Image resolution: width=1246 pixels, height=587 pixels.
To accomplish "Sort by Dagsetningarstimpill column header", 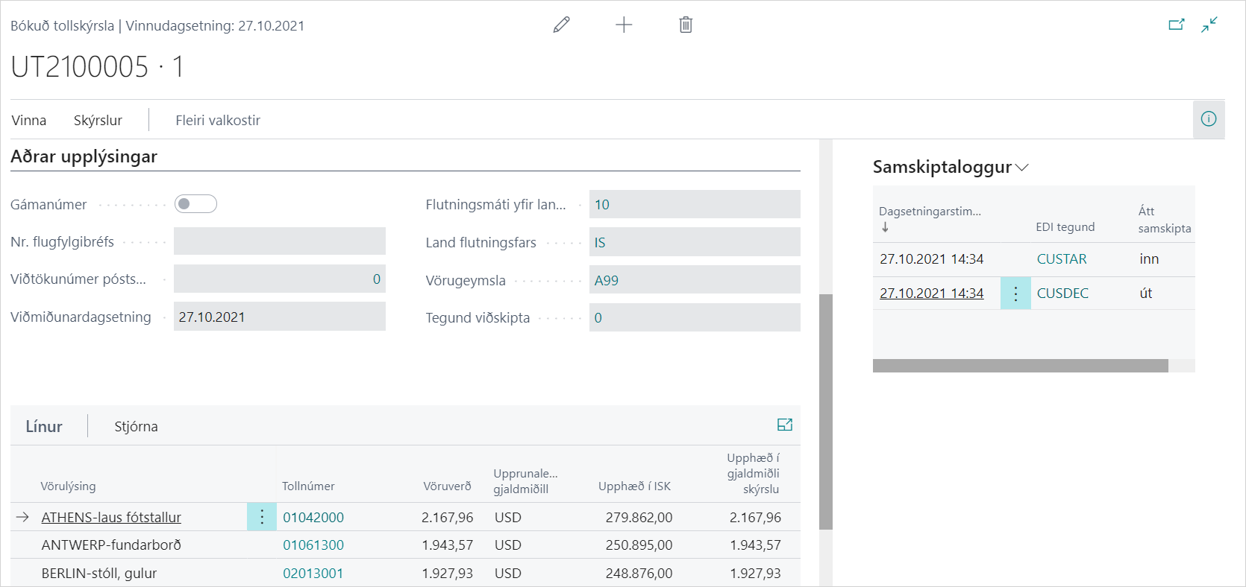I will [x=930, y=212].
